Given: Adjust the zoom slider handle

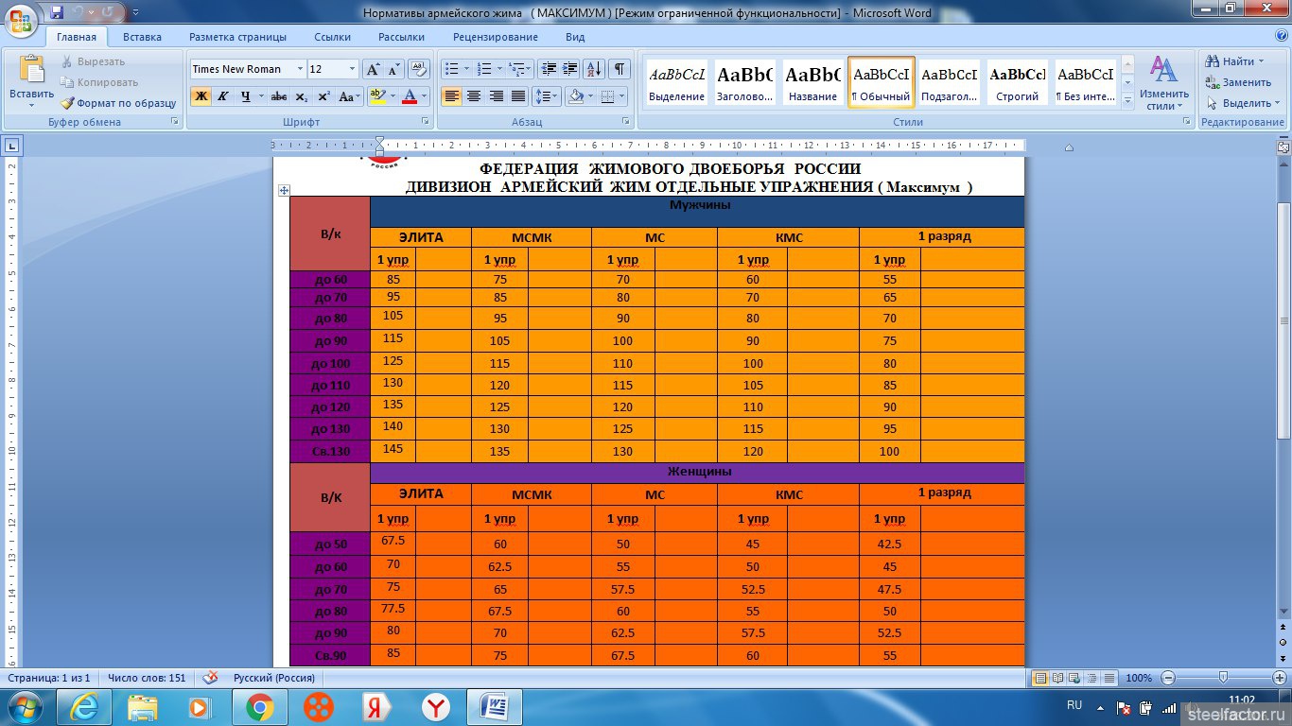Looking at the screenshot, I should pos(1223,678).
